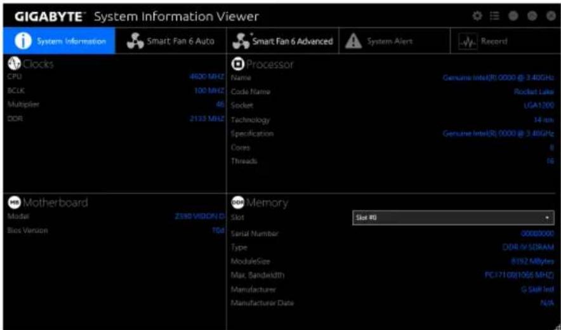Minimize the System Information Viewer window
This screenshot has height=330, width=561.
click(x=513, y=16)
